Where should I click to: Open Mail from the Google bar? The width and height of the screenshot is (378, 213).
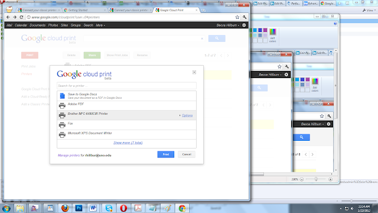pyautogui.click(x=9, y=25)
